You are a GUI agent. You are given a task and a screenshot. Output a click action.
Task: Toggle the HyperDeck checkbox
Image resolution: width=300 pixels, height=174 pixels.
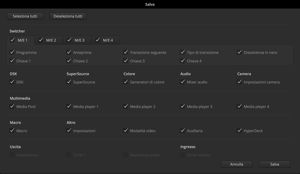[239, 131]
